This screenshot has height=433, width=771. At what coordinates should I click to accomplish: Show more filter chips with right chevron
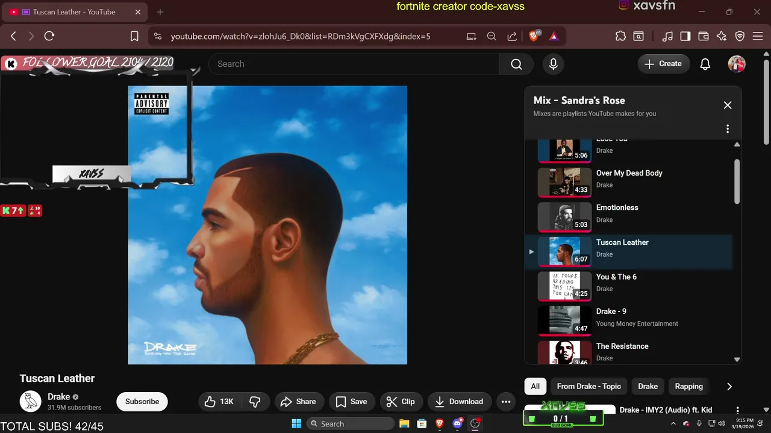point(729,386)
